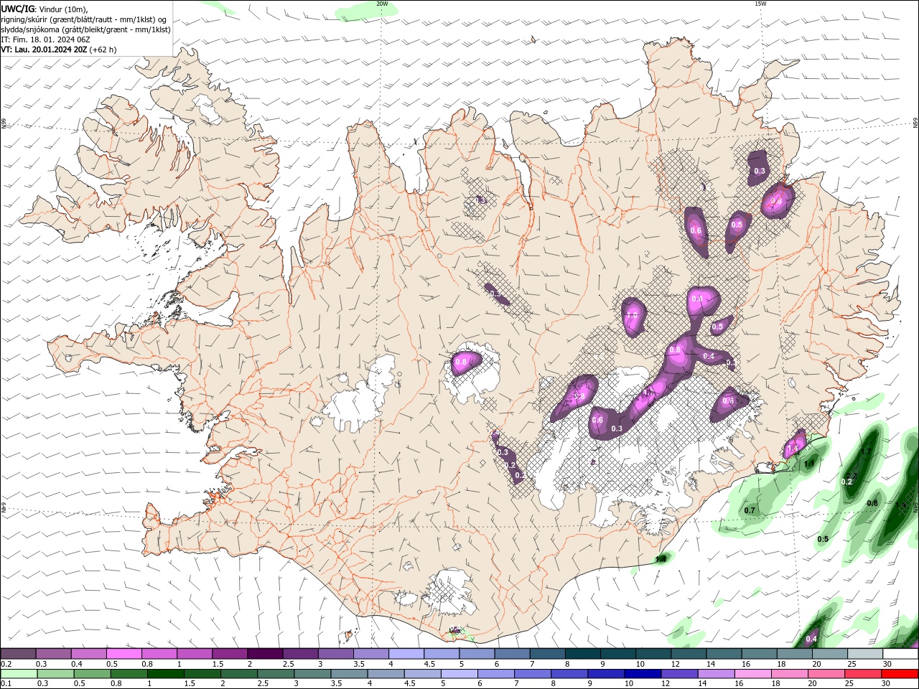Click the '20W' longitude label
Image resolution: width=919 pixels, height=689 pixels.
tap(382, 4)
